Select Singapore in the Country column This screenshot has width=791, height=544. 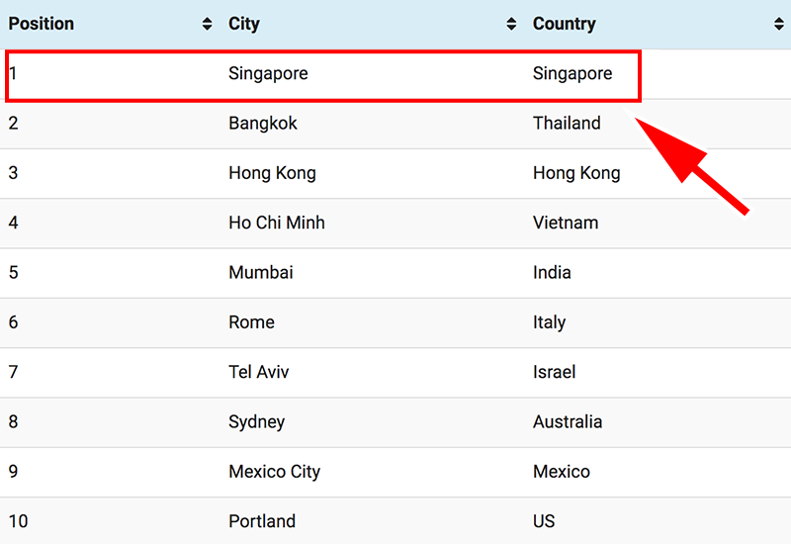[x=572, y=74]
